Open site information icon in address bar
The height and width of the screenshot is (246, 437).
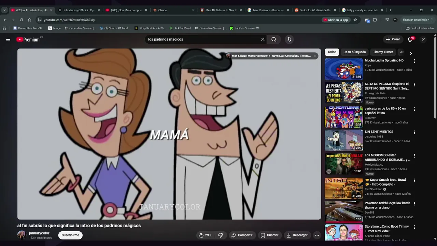click(x=39, y=20)
